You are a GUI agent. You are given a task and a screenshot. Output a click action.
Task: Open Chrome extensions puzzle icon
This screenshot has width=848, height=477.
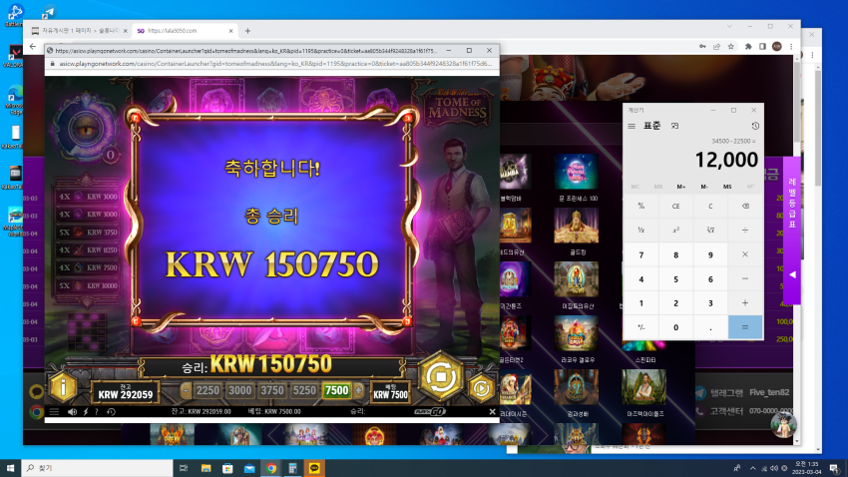coord(748,47)
